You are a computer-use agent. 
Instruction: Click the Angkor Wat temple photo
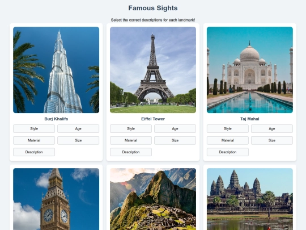click(250, 199)
